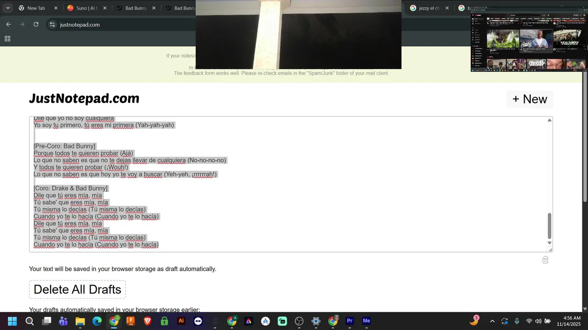Click the battery icon in system tray
Viewport: 588px width, 330px height.
pyautogui.click(x=548, y=321)
